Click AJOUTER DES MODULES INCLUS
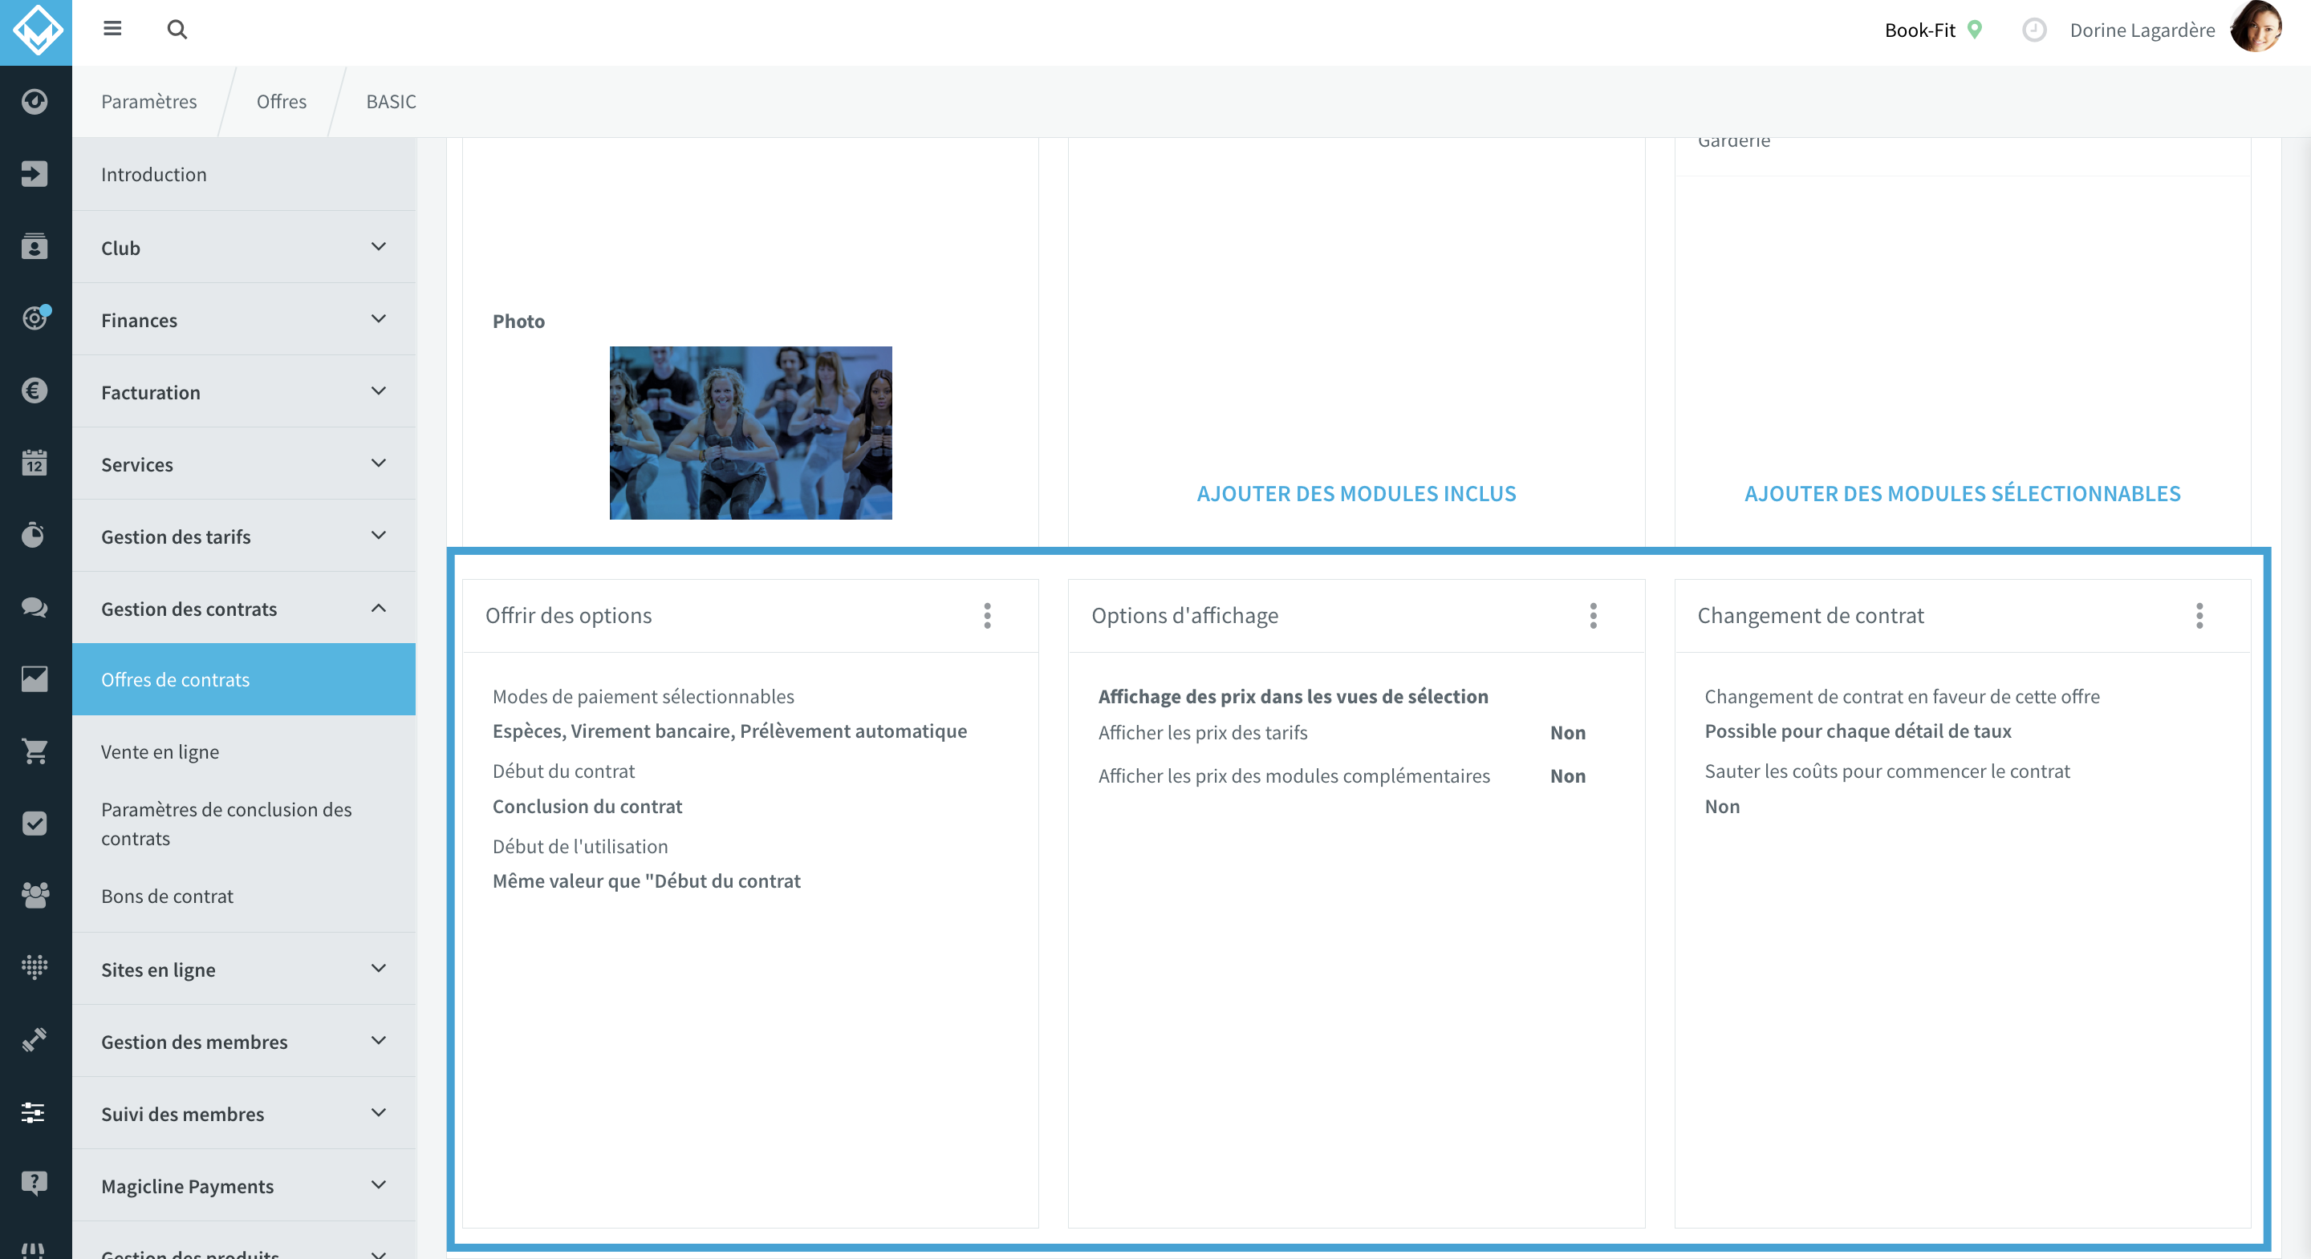This screenshot has width=2311, height=1259. point(1355,493)
